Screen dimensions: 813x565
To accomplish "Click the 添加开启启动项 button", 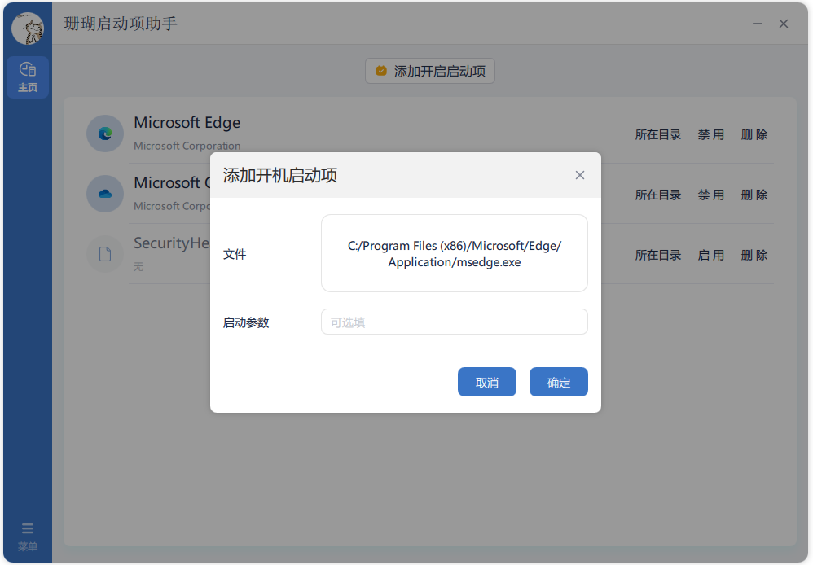I will point(430,71).
